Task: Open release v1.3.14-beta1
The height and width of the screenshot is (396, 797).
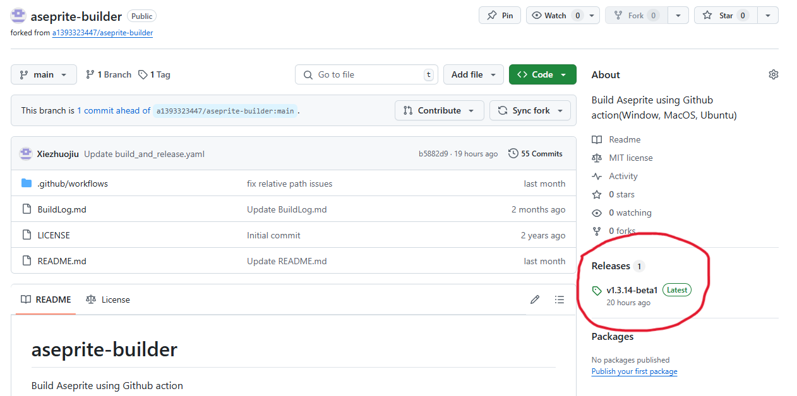Action: pyautogui.click(x=632, y=290)
